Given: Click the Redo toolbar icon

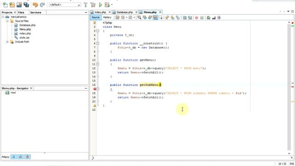Looking at the screenshot, I should pyautogui.click(x=42, y=5).
